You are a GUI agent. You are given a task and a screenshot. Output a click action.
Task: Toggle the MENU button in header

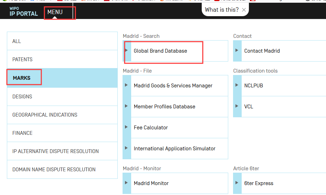coord(55,12)
